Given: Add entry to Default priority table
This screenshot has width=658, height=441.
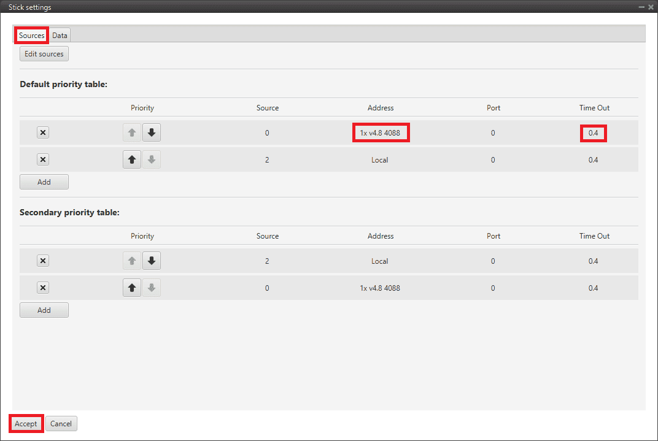Looking at the screenshot, I should (44, 182).
